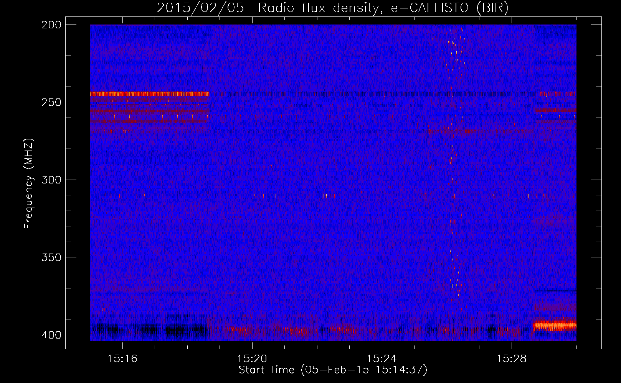621x383 pixels.
Task: Click the 350 frequency axis label
Action: (51, 257)
